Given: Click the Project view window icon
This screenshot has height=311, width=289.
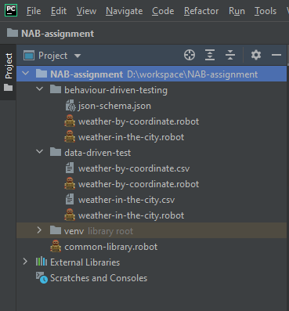Looking at the screenshot, I should [29, 56].
